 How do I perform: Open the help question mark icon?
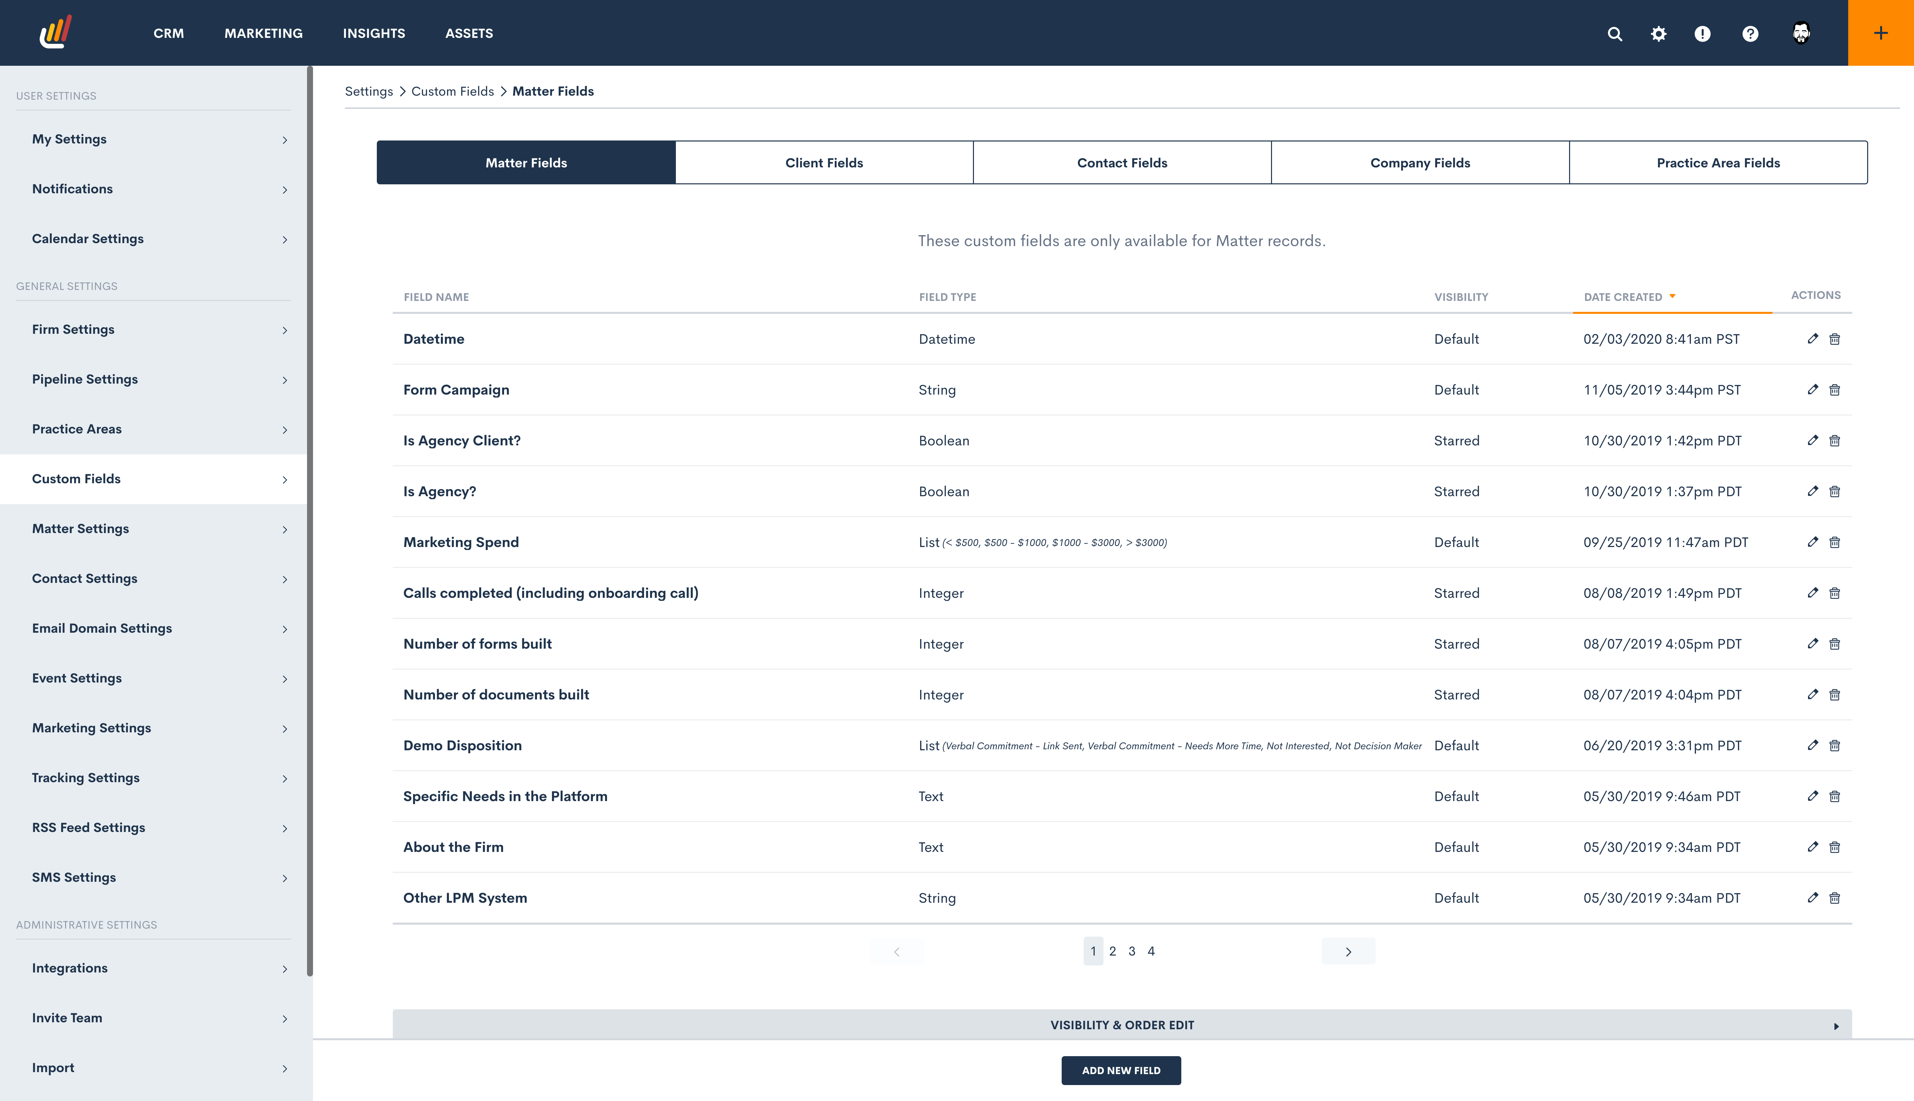click(1750, 33)
